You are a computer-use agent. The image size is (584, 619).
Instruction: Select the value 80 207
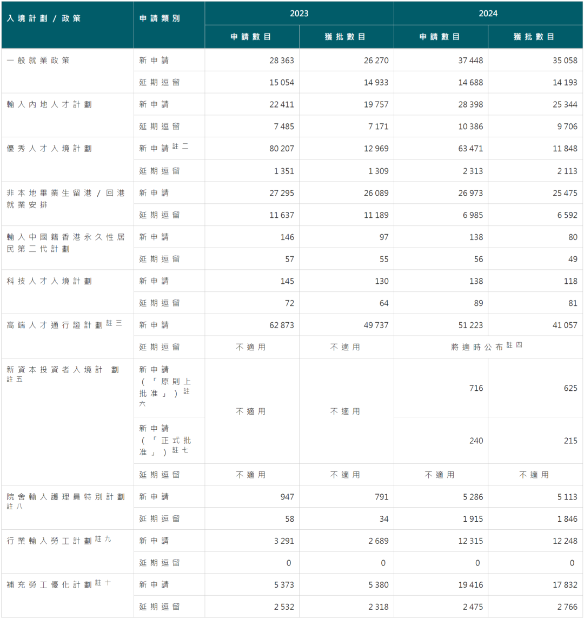click(x=282, y=149)
